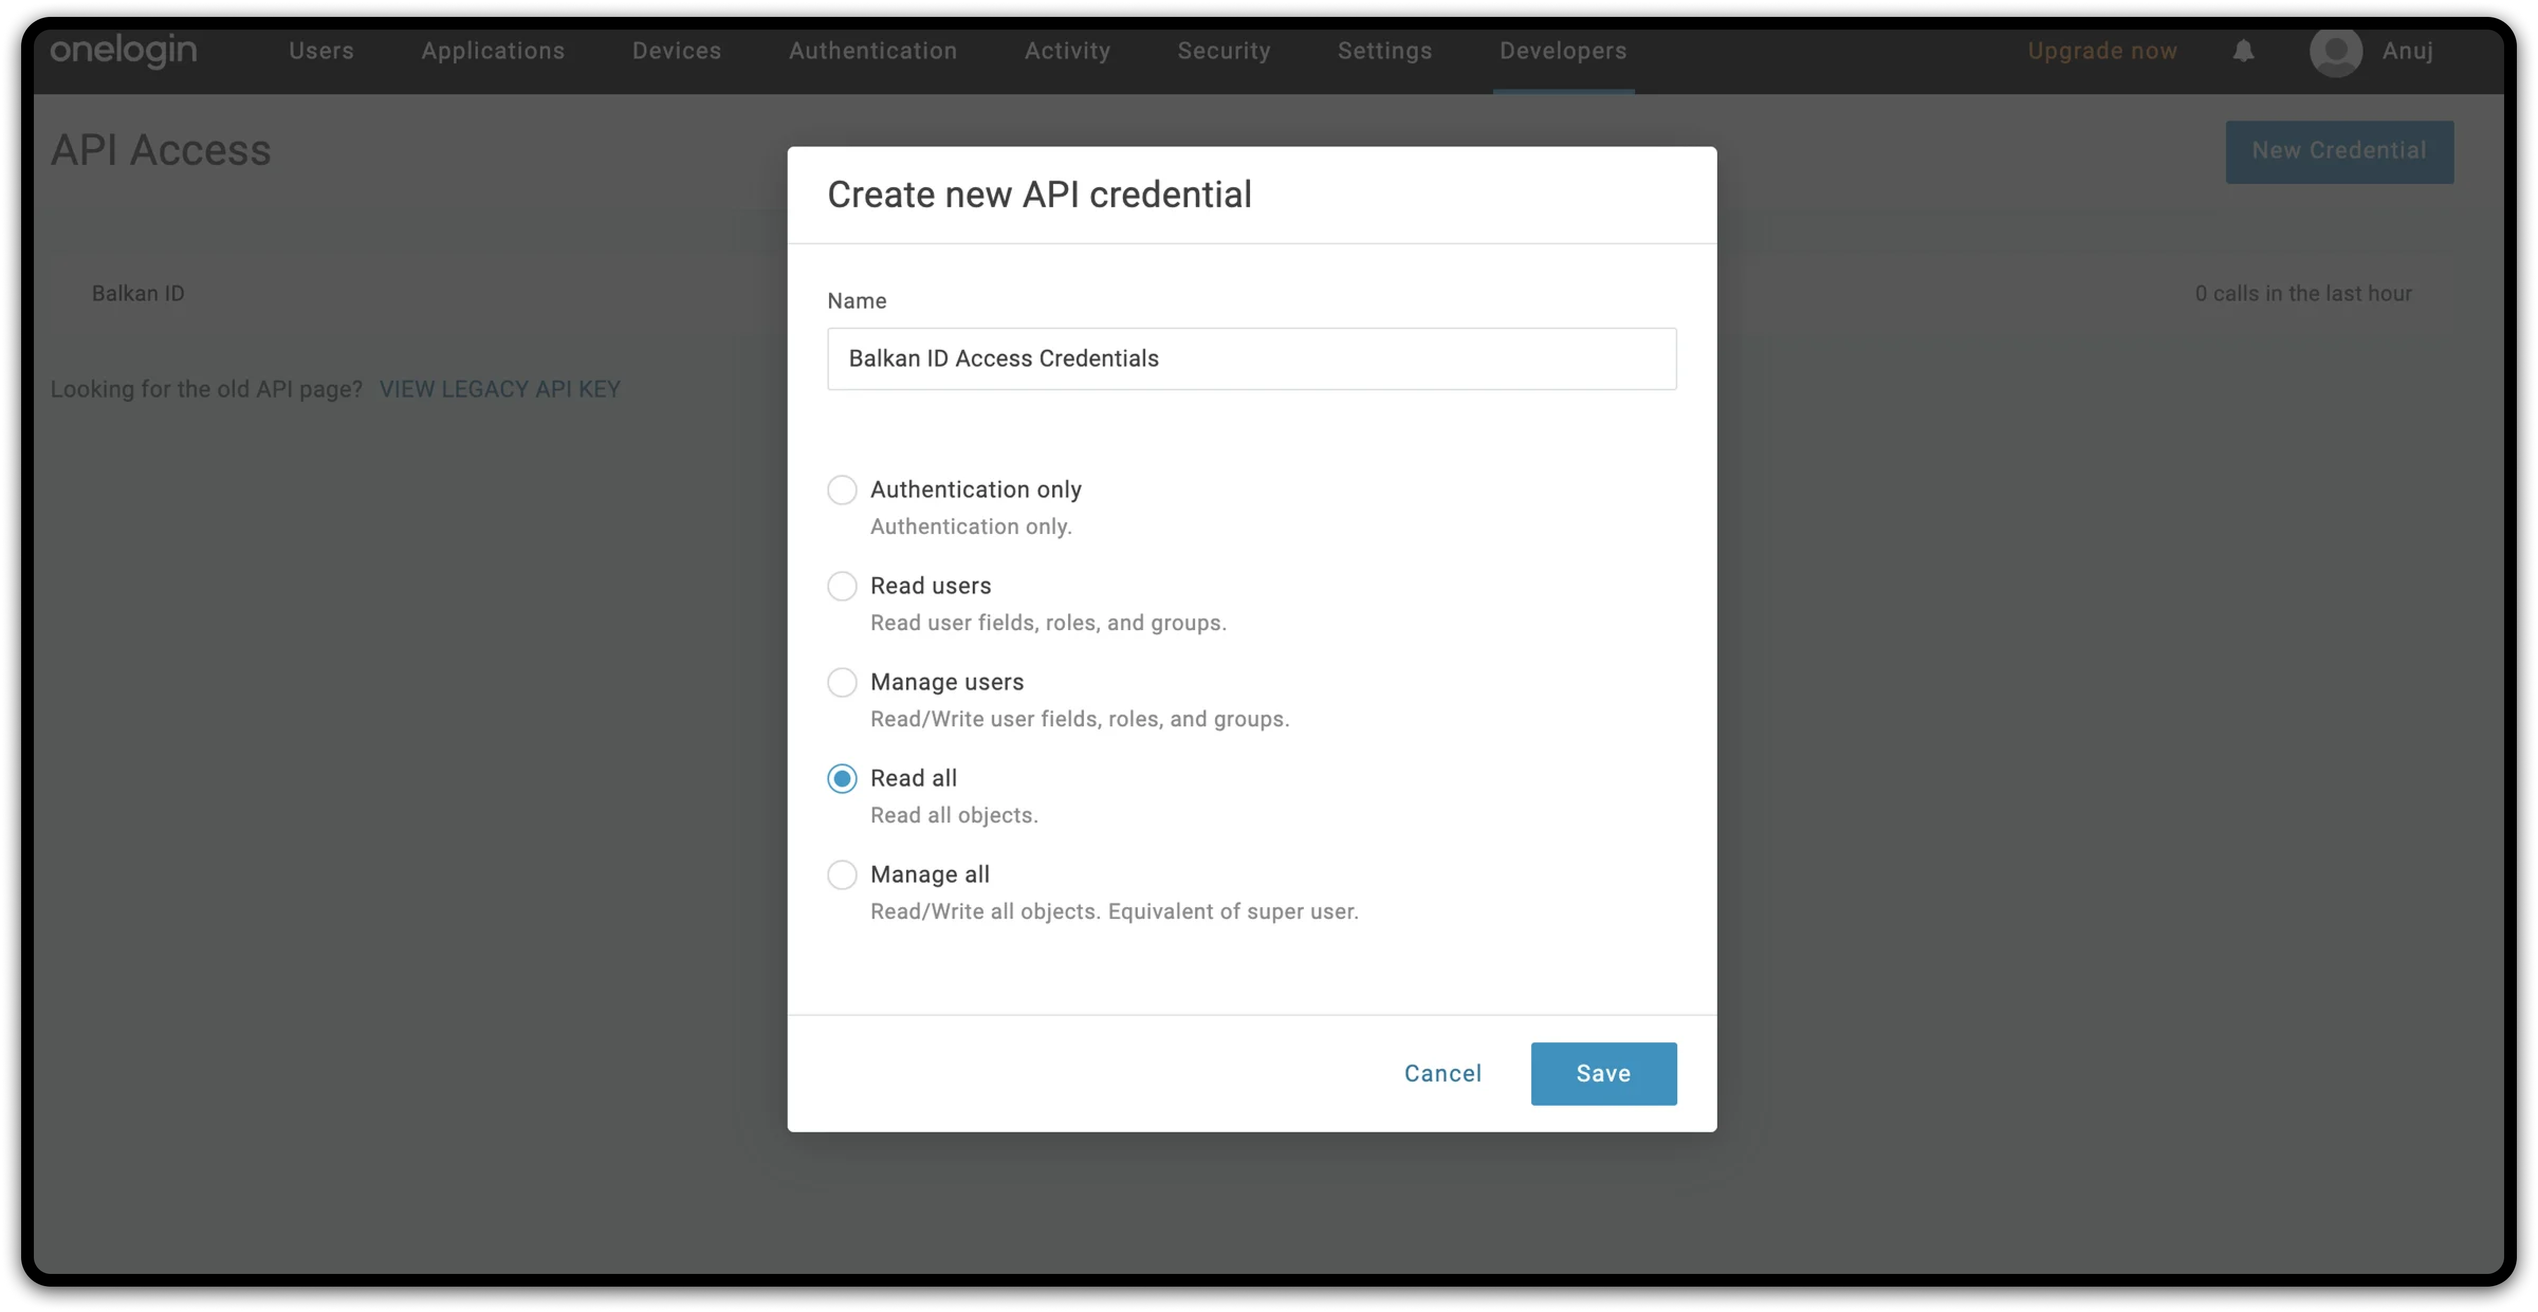2538x1312 pixels.
Task: Open the Developers menu
Action: (x=1562, y=51)
